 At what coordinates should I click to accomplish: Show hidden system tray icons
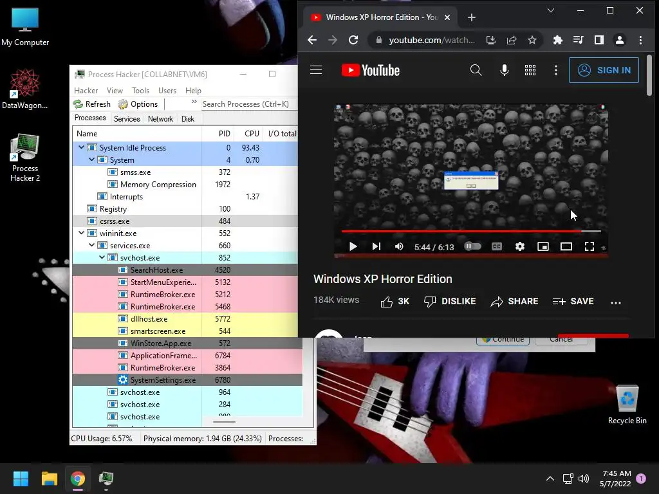pyautogui.click(x=550, y=479)
